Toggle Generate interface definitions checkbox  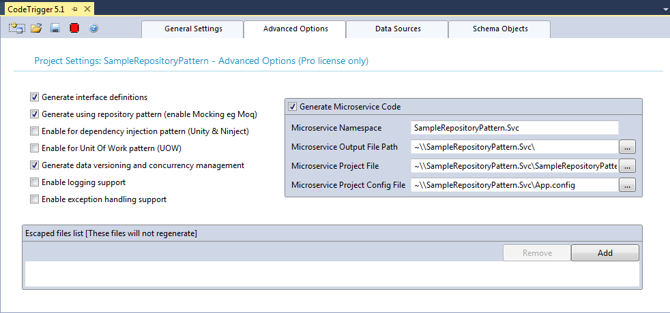click(x=35, y=97)
